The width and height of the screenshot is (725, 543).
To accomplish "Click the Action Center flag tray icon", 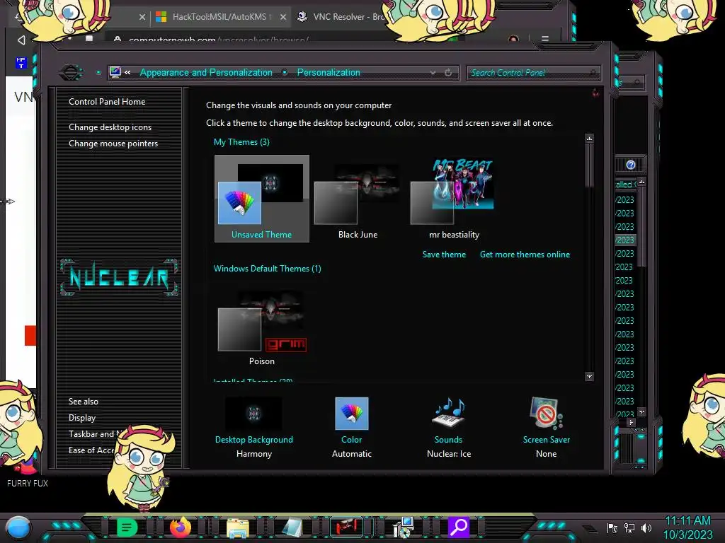I will (612, 527).
